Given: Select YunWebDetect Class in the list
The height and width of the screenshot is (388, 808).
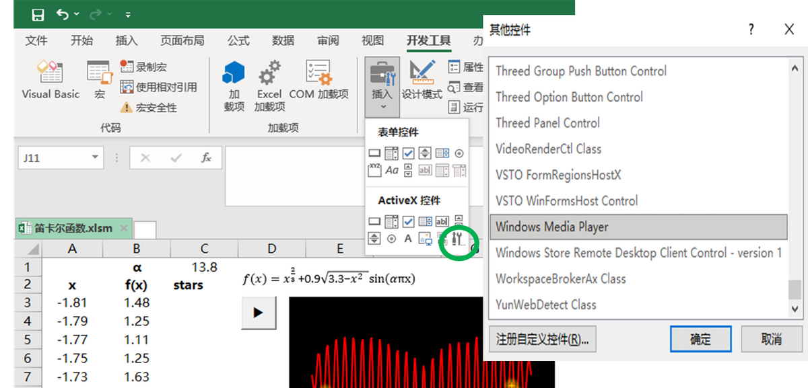Looking at the screenshot, I should click(546, 305).
